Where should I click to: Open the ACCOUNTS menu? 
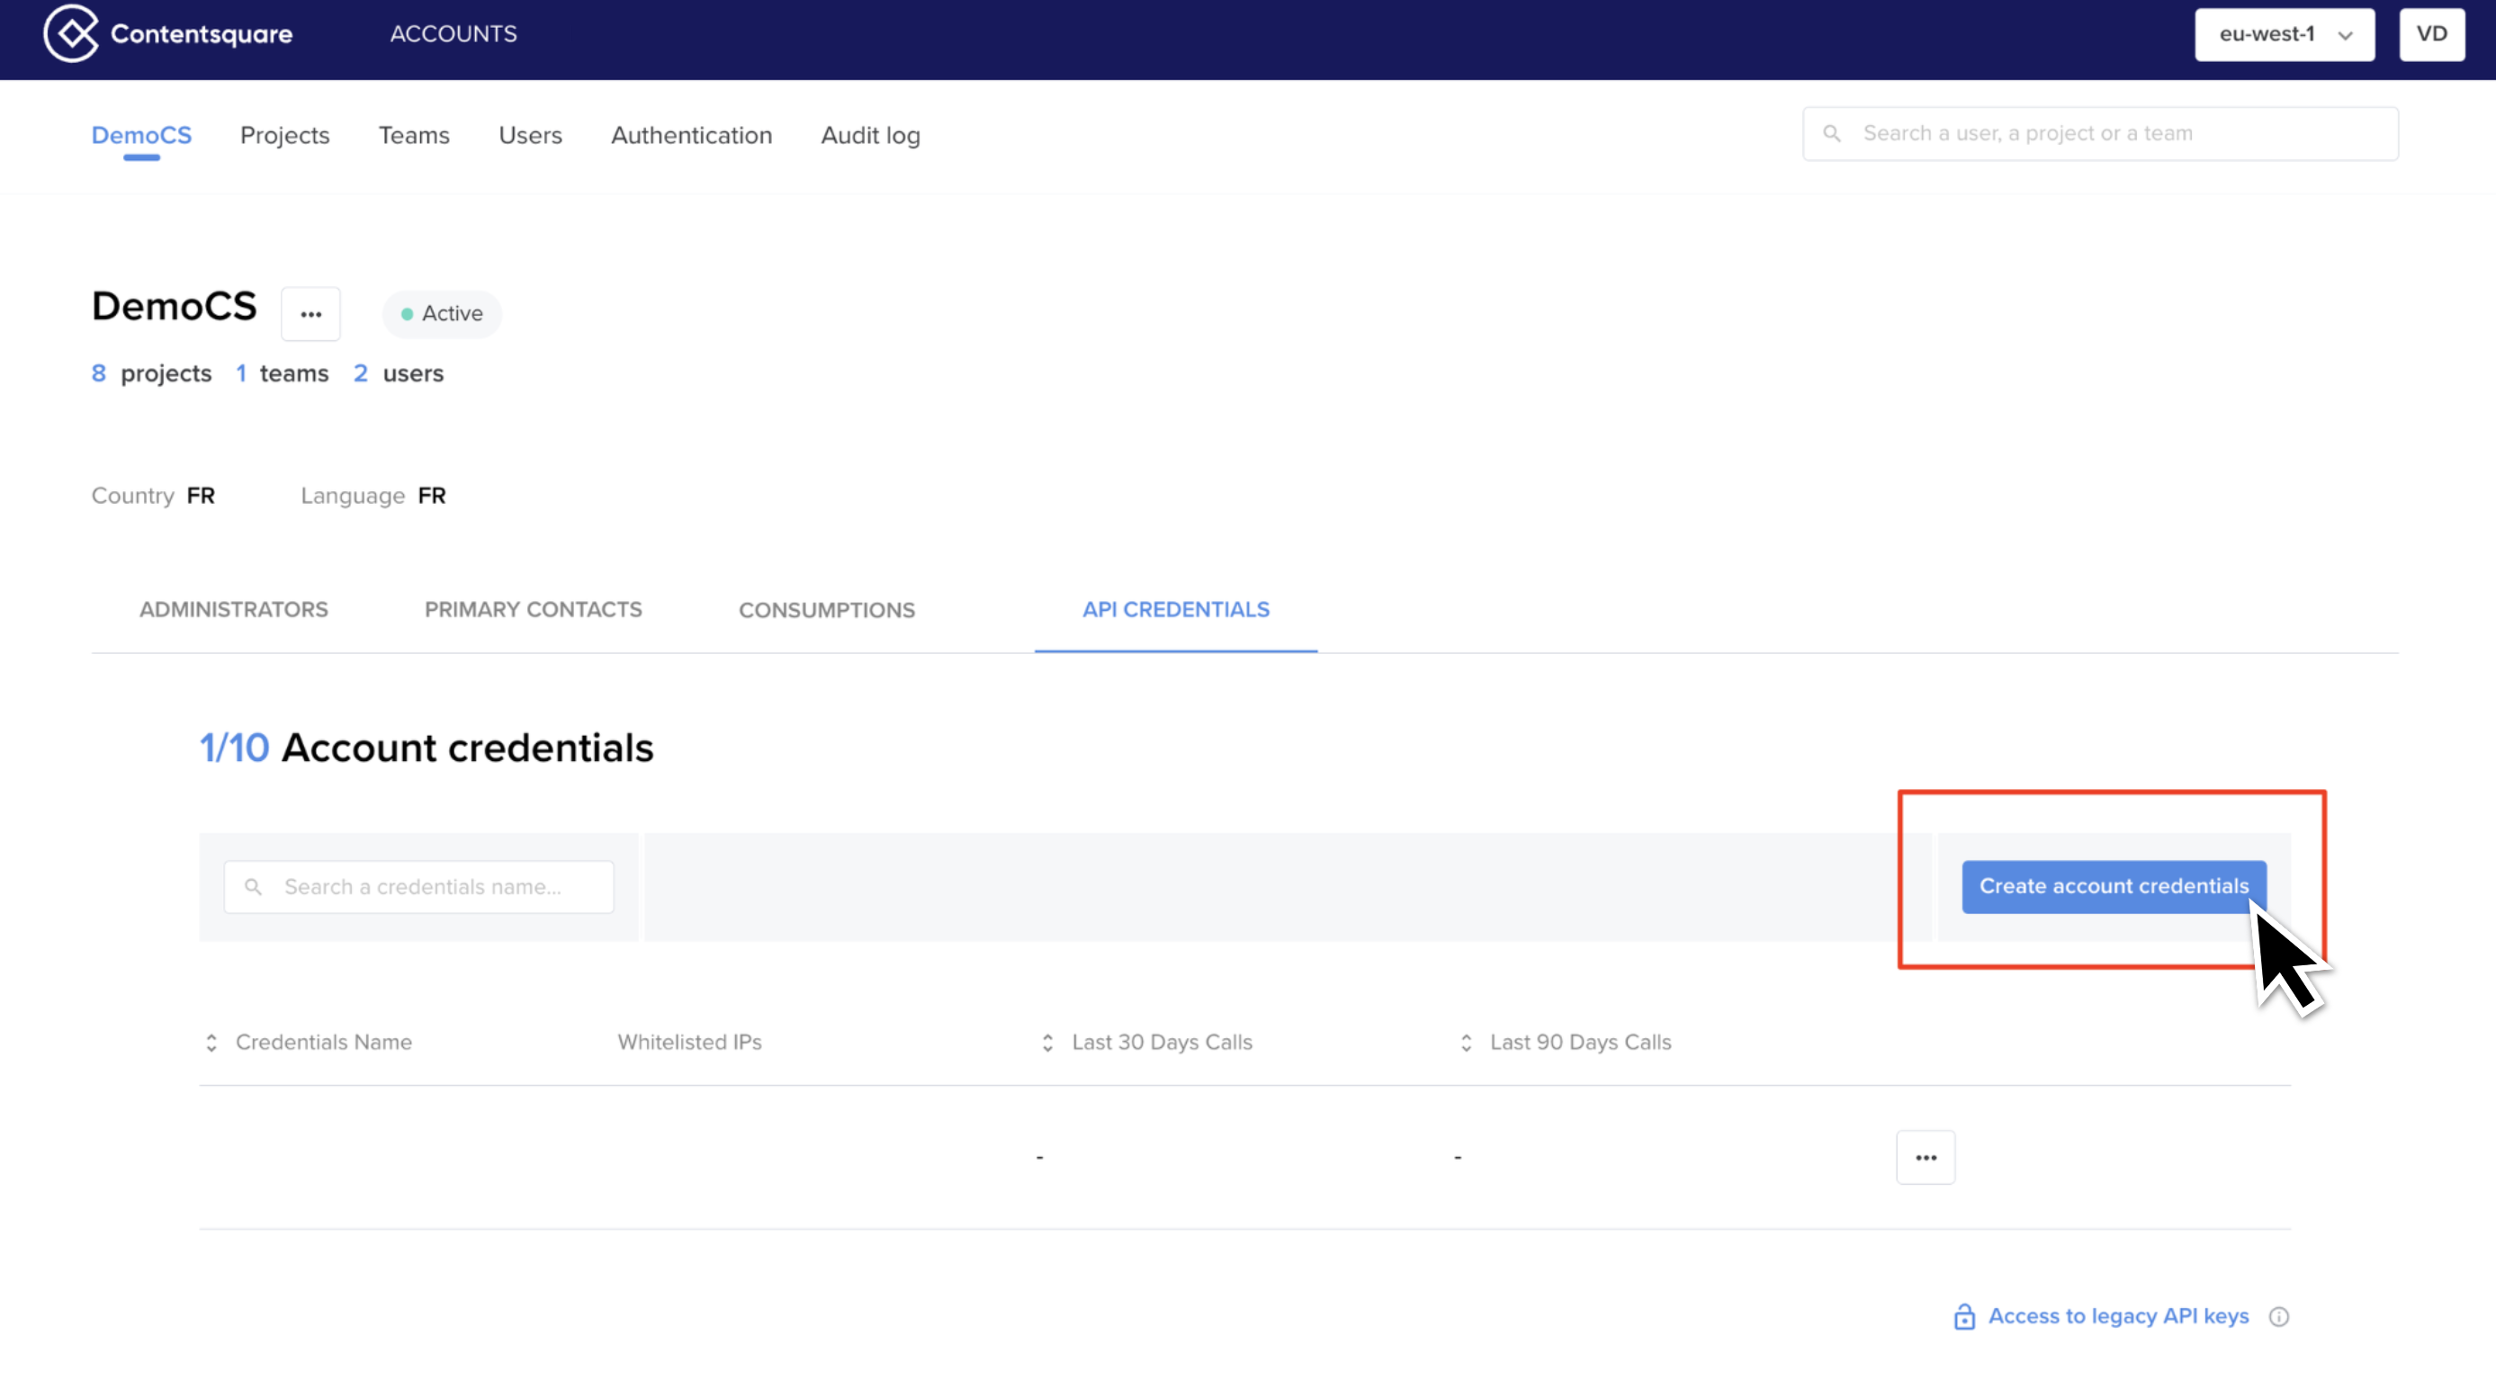pos(453,34)
